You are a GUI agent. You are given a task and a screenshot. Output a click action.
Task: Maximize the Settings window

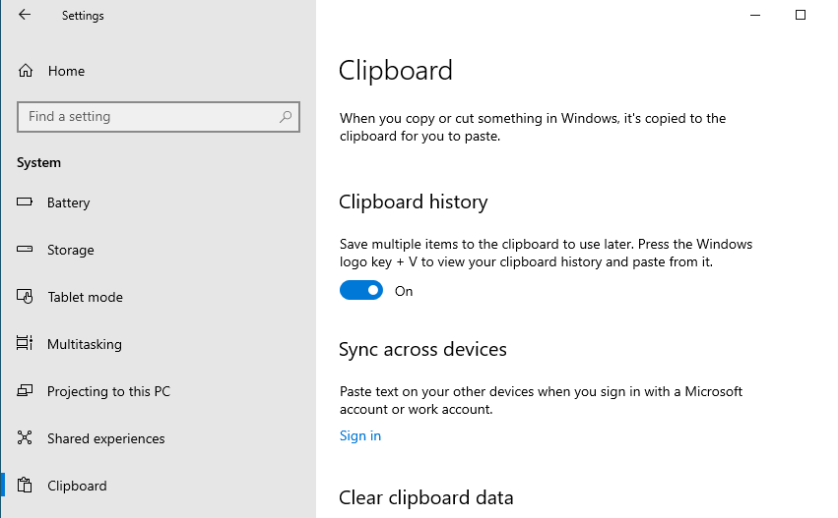click(x=800, y=15)
